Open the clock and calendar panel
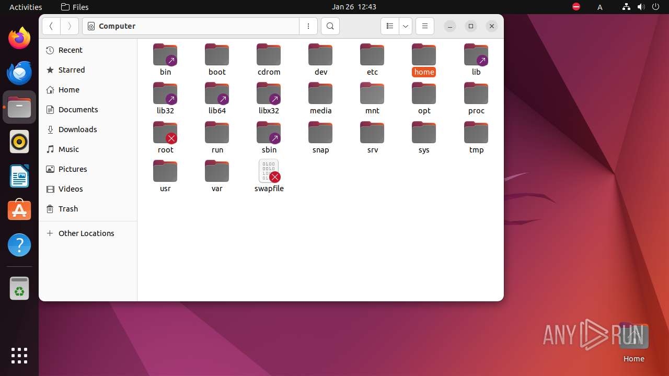Viewport: 669px width, 376px height. pyautogui.click(x=354, y=7)
